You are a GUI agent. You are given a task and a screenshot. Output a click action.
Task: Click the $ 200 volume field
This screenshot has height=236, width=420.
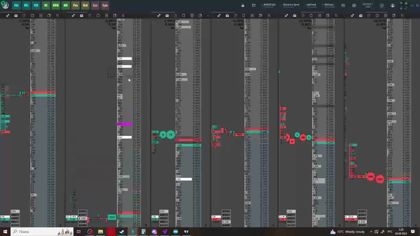point(362,222)
